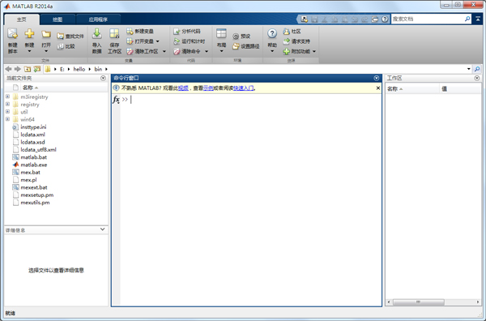The width and height of the screenshot is (486, 321).
Task: Select matlab.exe in current folder
Action: coord(34,165)
